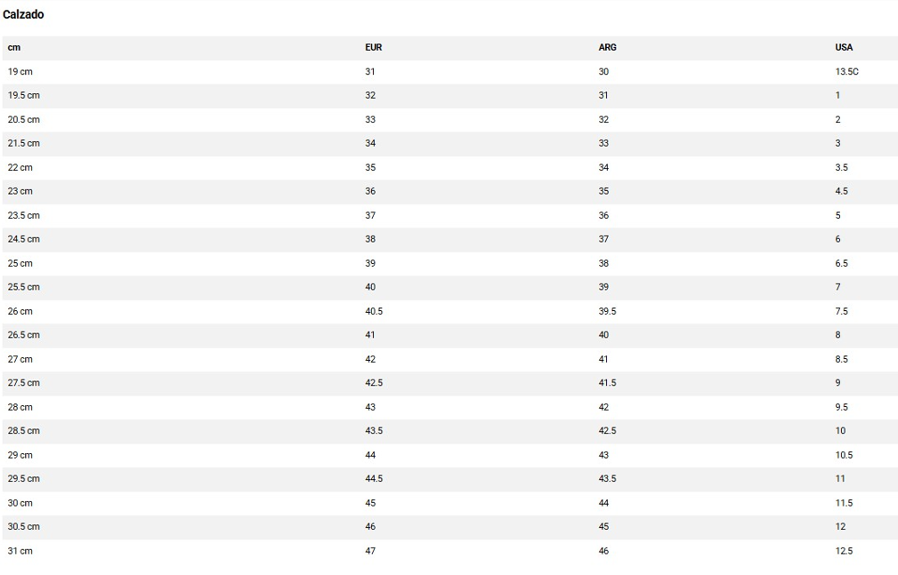The image size is (898, 575).
Task: Click USA size 12.5 cell
Action: (844, 551)
